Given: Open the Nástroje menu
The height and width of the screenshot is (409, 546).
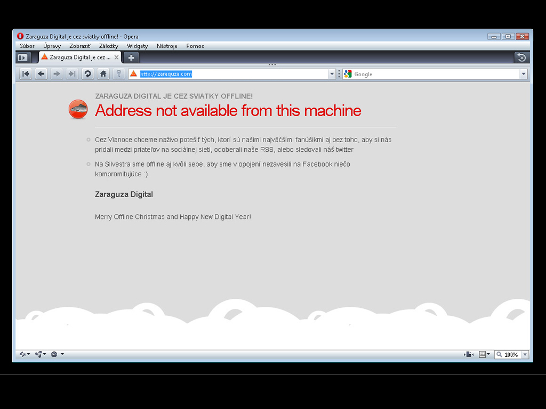Looking at the screenshot, I should (167, 46).
